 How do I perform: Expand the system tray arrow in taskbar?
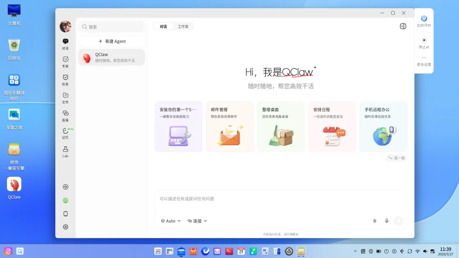pos(355,251)
